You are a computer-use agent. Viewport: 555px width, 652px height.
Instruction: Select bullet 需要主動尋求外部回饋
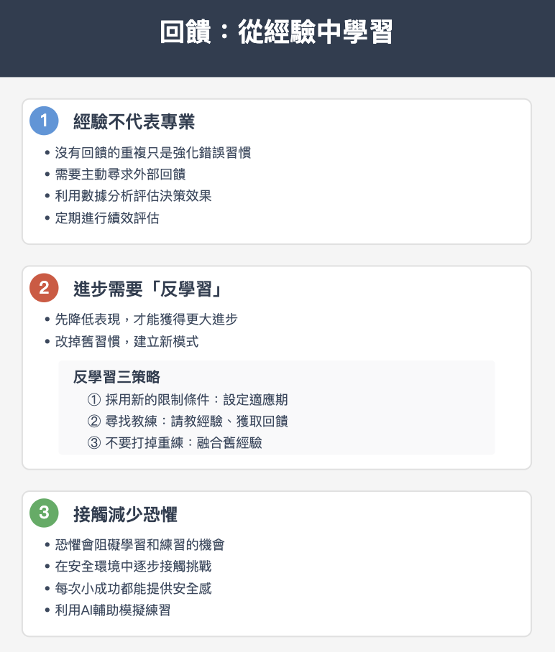(x=120, y=174)
